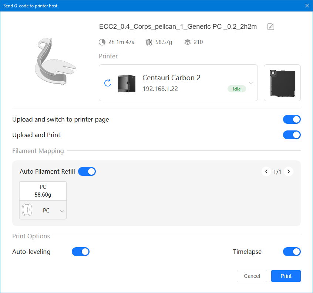Viewport: 313px width, 293px height.
Task: Click the layer count stack icon
Action: (188, 42)
